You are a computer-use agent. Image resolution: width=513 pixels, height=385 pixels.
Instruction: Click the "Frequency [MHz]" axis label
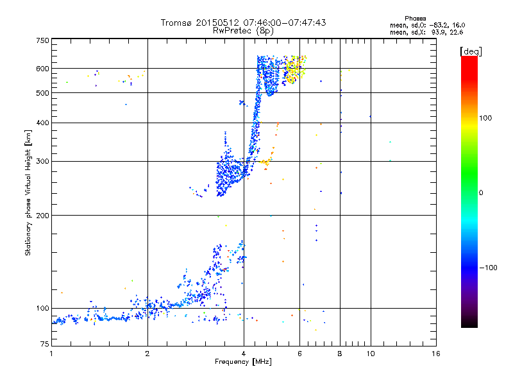point(243,362)
